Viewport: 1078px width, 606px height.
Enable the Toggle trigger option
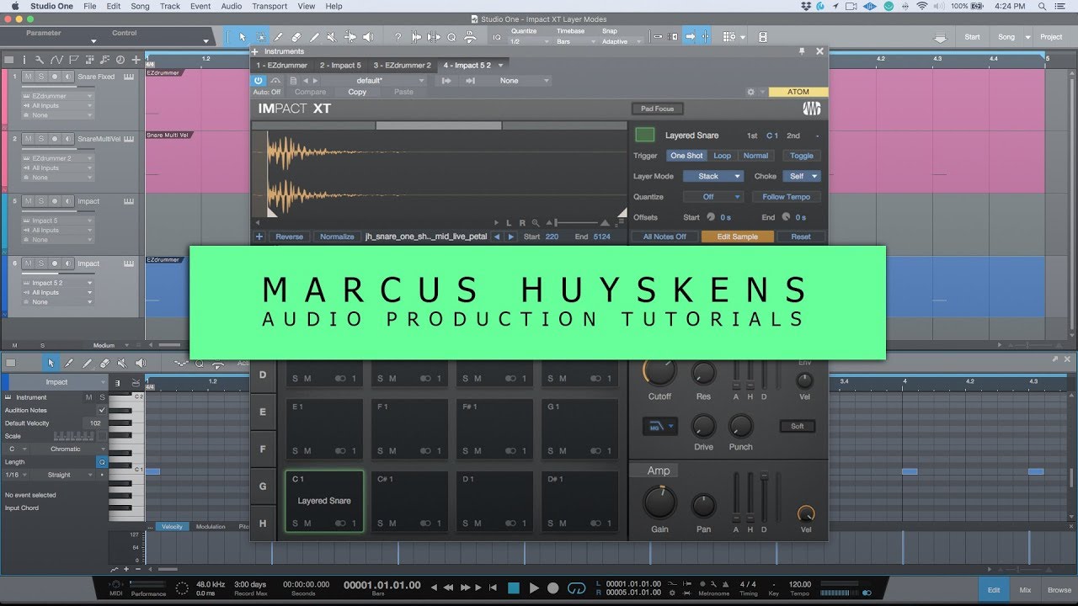point(801,156)
